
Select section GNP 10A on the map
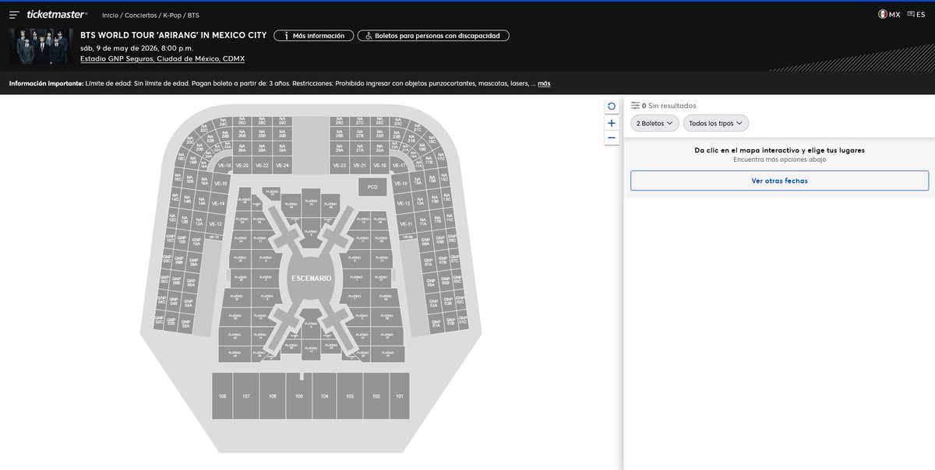click(x=196, y=241)
